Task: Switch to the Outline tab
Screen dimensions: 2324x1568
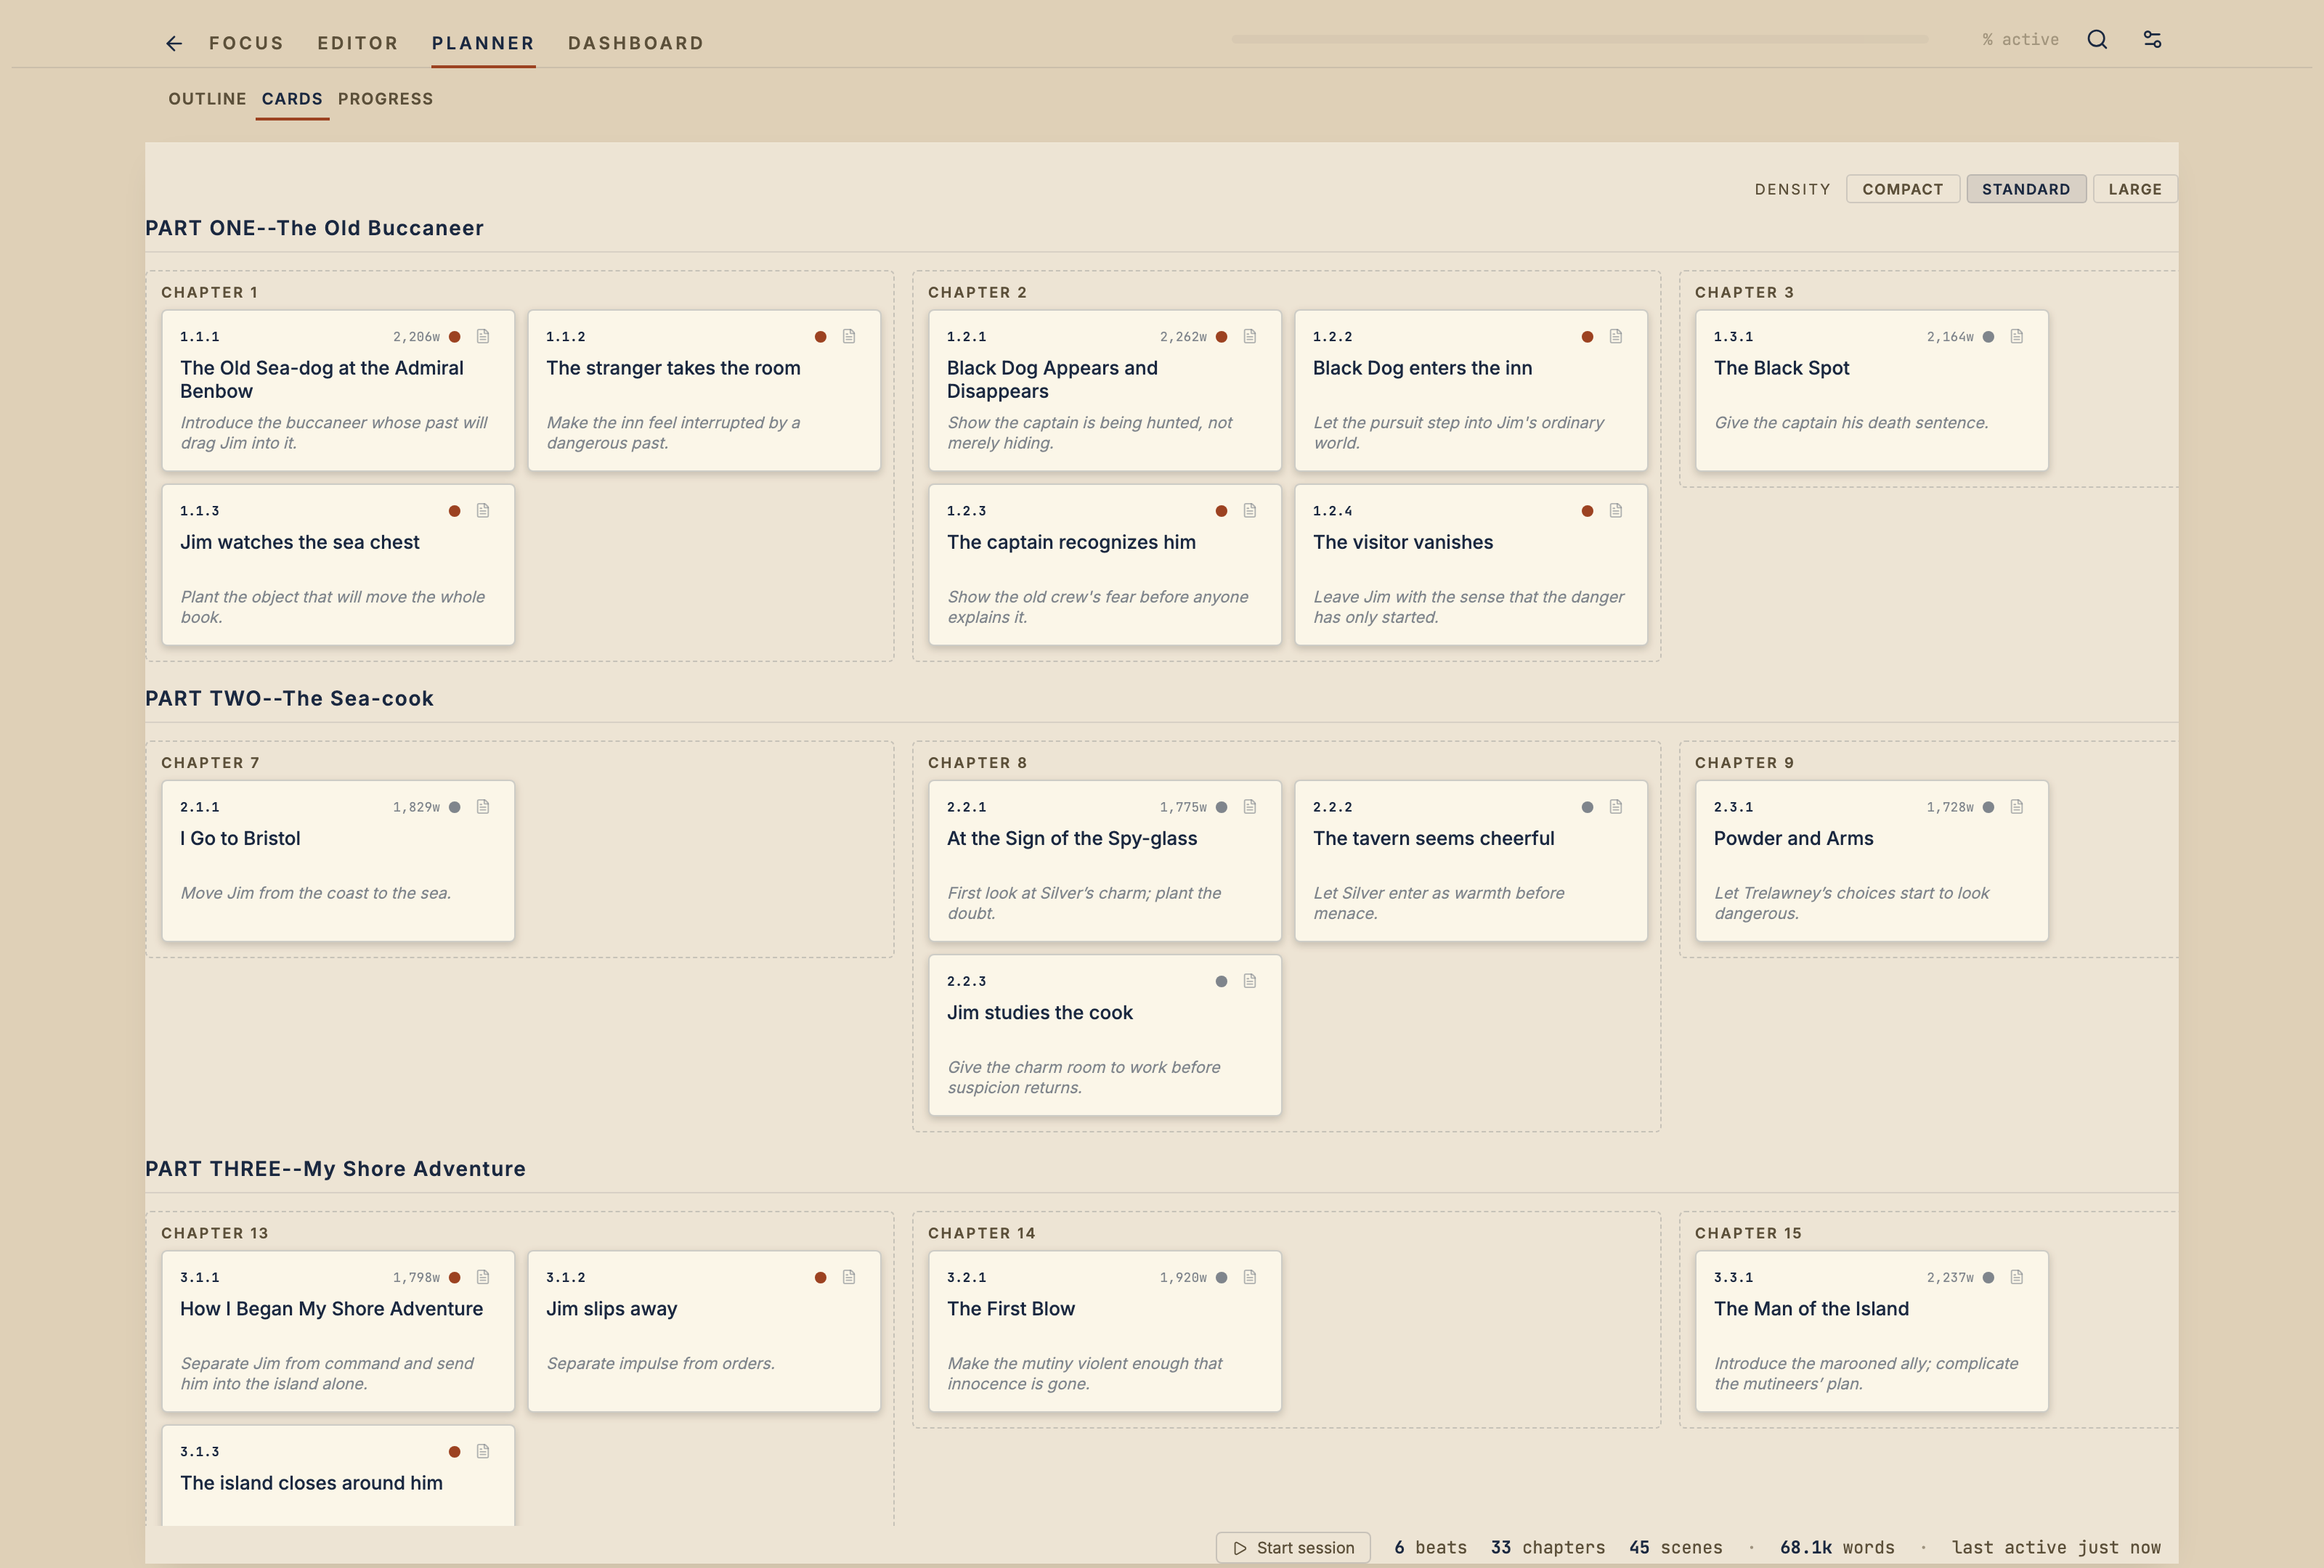Action: click(207, 99)
